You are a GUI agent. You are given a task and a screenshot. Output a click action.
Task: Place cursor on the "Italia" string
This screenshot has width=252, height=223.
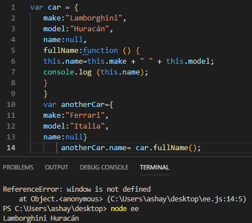[87, 126]
